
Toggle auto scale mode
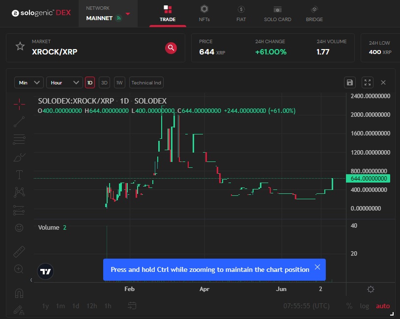coord(383,306)
